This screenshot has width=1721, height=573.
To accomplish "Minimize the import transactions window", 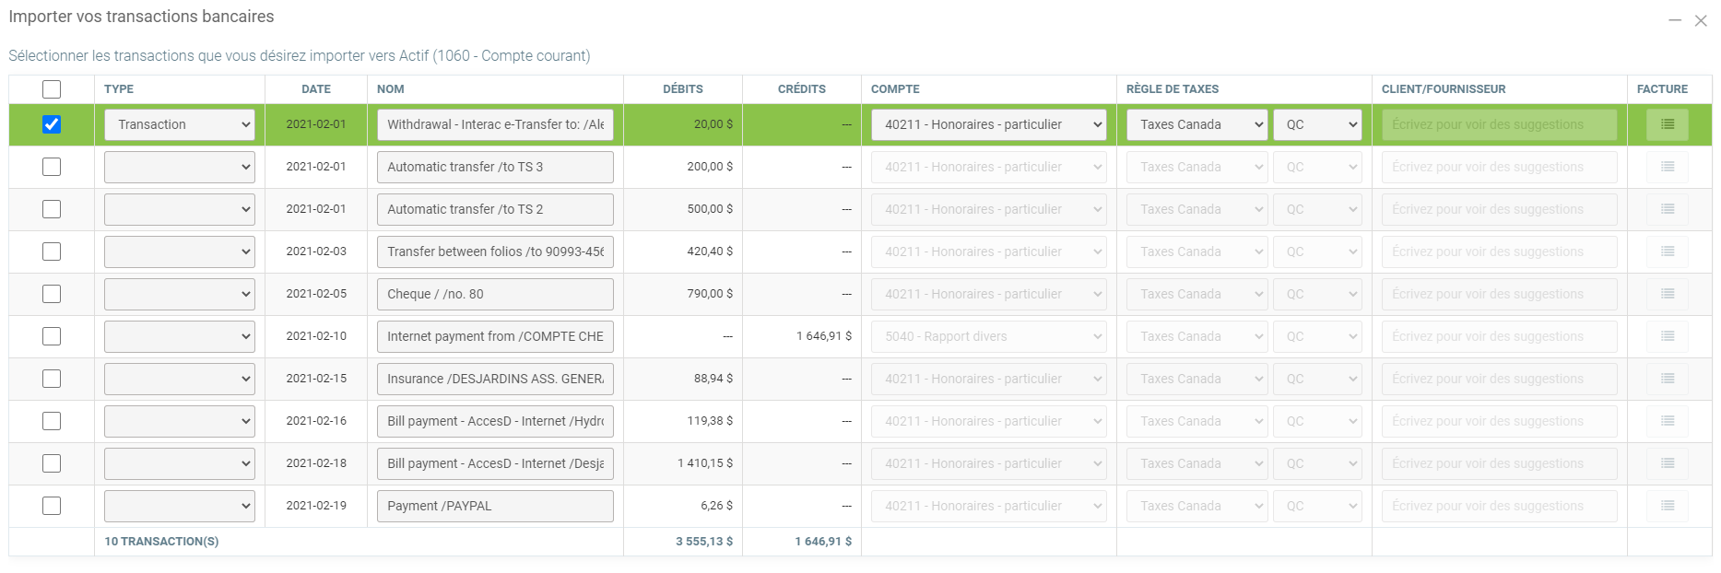I will [x=1674, y=20].
